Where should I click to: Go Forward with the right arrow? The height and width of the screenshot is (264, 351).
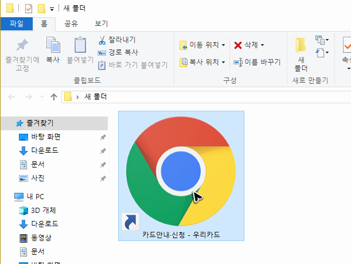pyautogui.click(x=28, y=97)
